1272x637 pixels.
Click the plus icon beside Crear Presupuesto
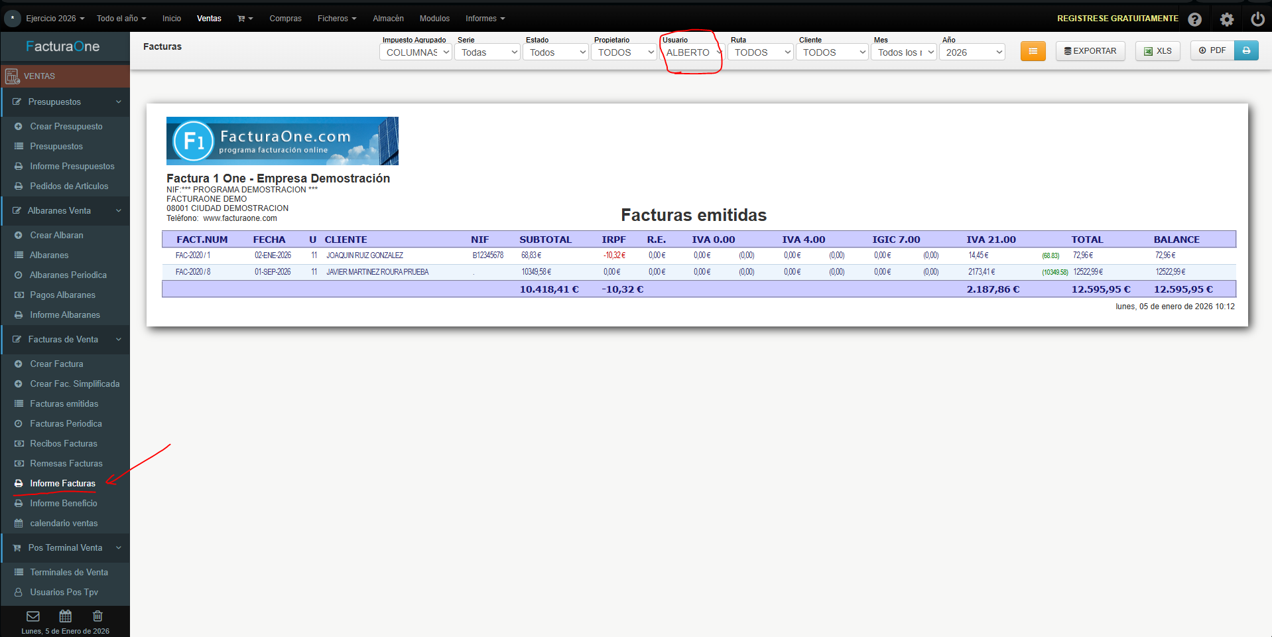pos(19,126)
